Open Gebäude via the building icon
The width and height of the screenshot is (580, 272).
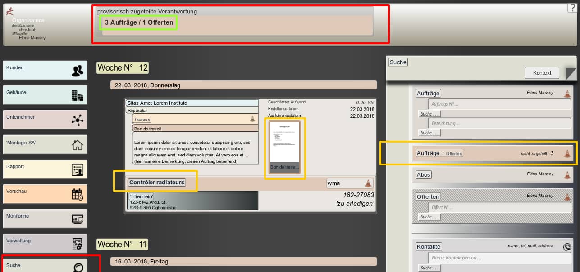pyautogui.click(x=78, y=95)
